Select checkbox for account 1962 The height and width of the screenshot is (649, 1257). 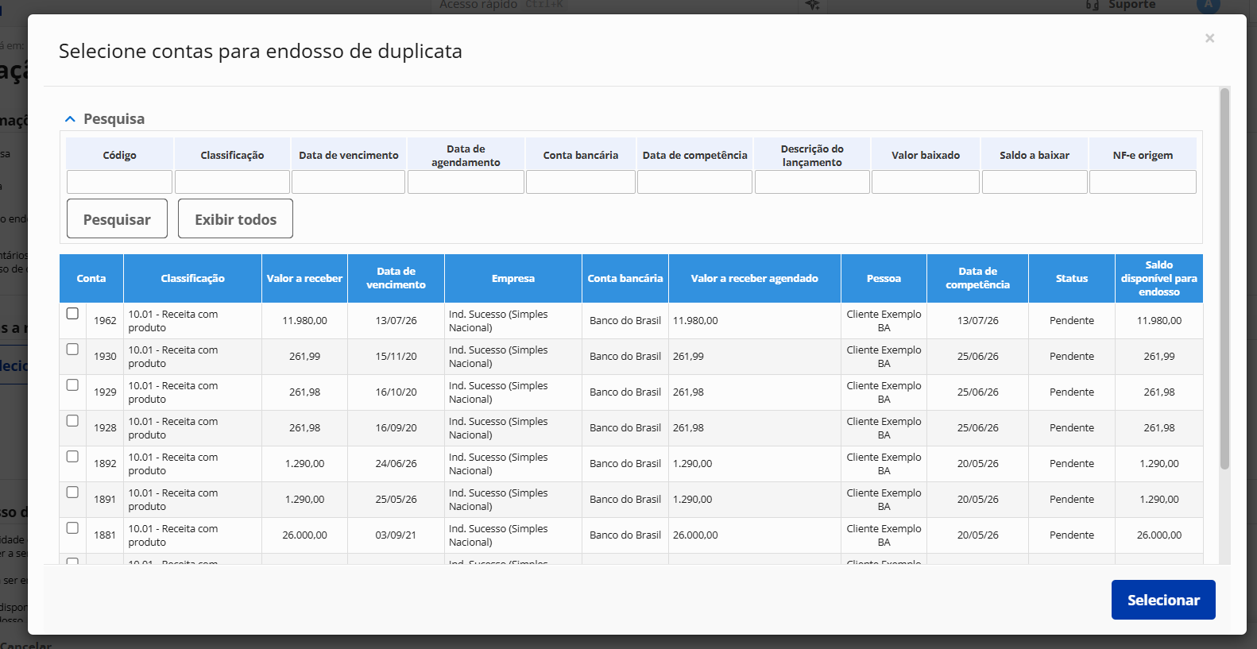(x=72, y=314)
